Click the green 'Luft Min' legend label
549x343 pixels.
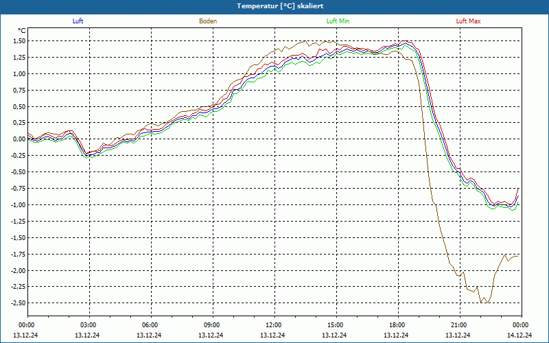coord(338,21)
